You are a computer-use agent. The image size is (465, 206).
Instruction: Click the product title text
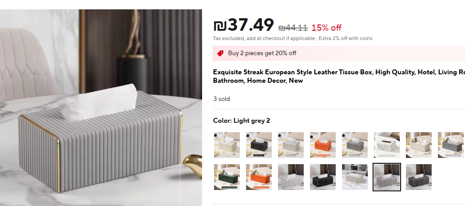tap(339, 77)
